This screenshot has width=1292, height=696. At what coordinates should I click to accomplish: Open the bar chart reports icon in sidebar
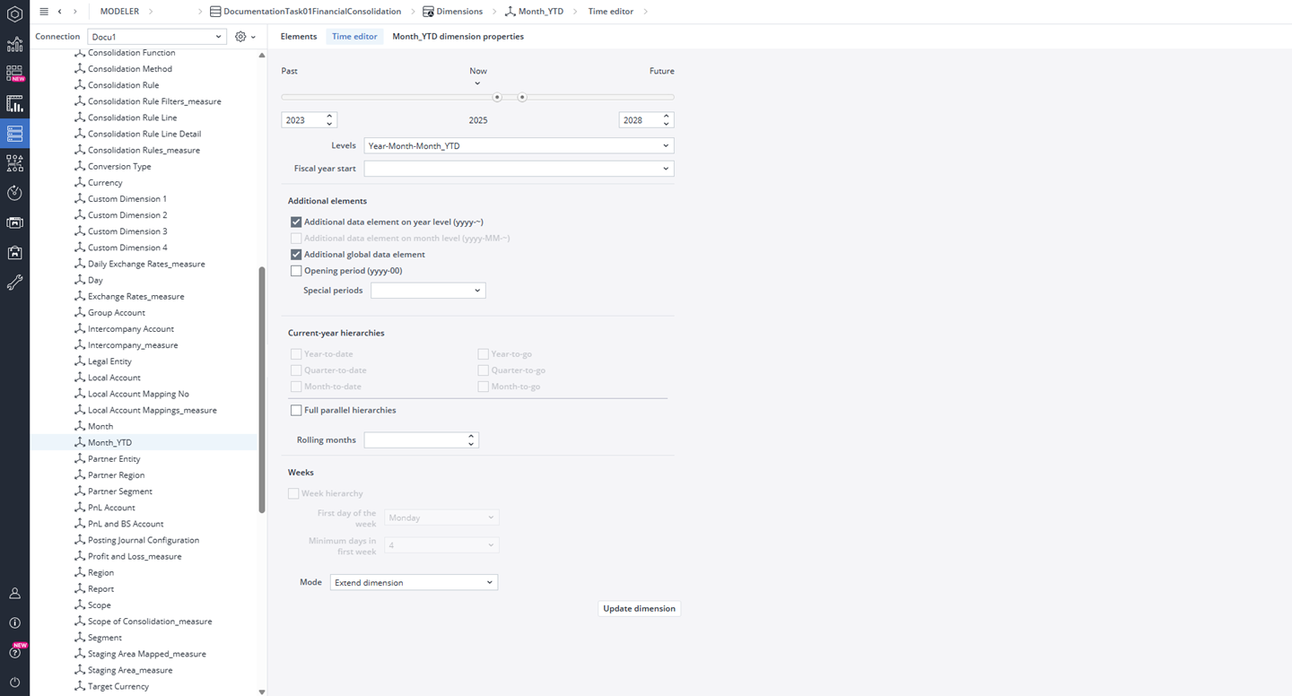14,103
